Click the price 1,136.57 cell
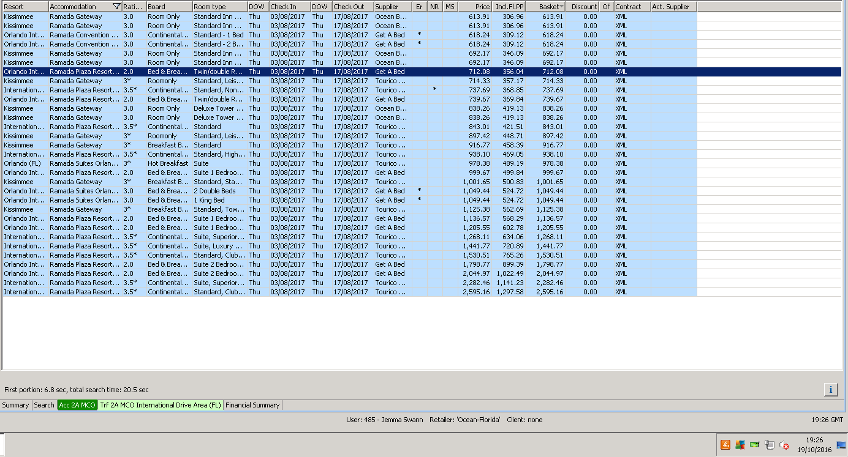 476,218
